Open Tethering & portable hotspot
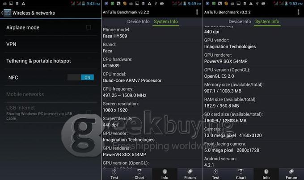Screen dimensions: 304x180 [x=51, y=61]
